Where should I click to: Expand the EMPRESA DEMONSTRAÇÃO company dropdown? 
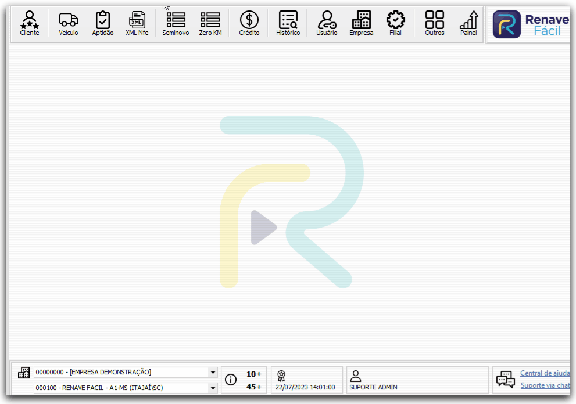[x=213, y=373]
